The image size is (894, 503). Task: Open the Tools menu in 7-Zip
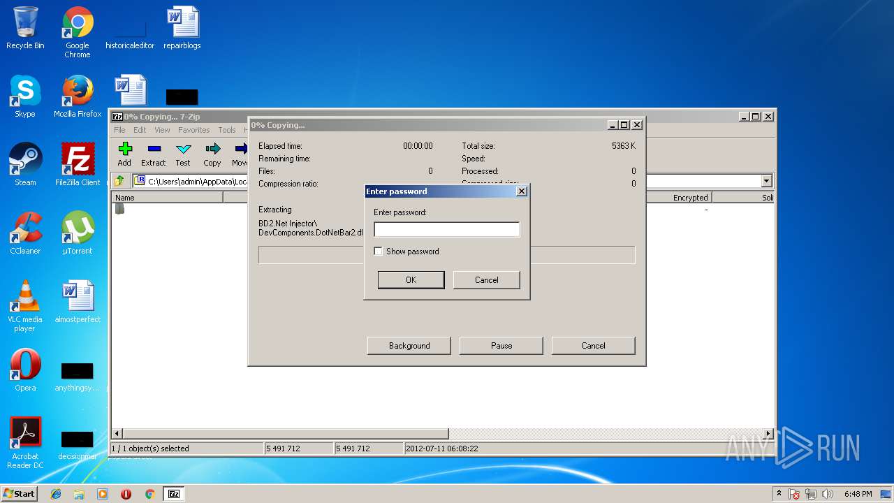[227, 130]
